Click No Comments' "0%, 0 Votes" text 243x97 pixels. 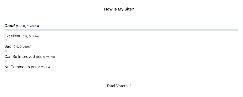[40, 67]
